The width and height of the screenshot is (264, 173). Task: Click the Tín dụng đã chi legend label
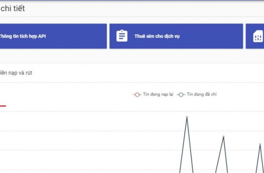tap(202, 94)
